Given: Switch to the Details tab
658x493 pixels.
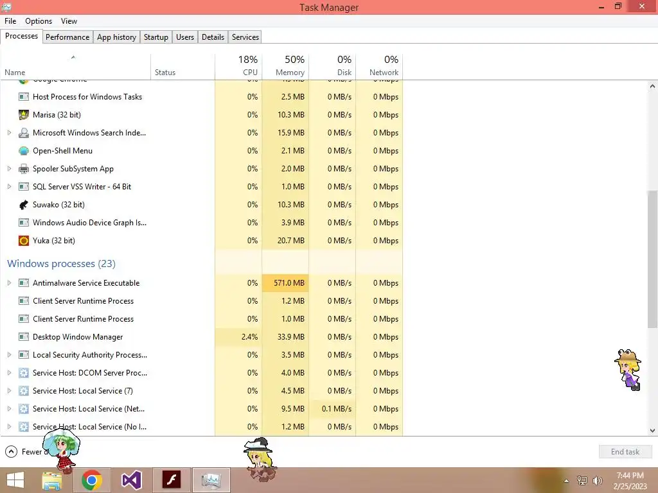Looking at the screenshot, I should [213, 37].
